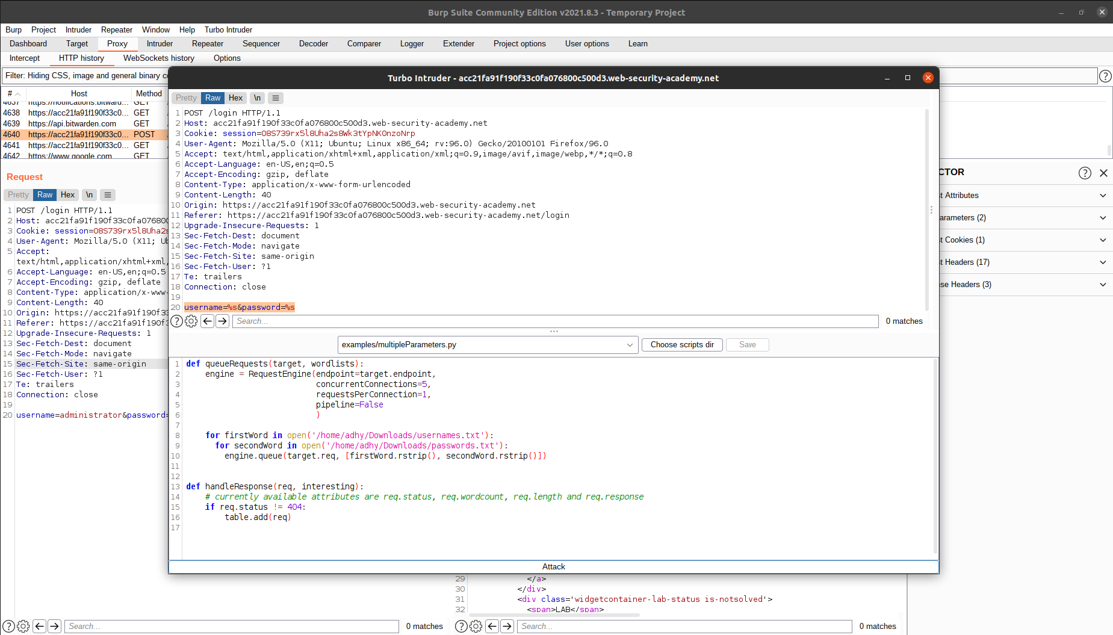Open response search settings gear
Image resolution: width=1113 pixels, height=635 pixels.
click(476, 627)
